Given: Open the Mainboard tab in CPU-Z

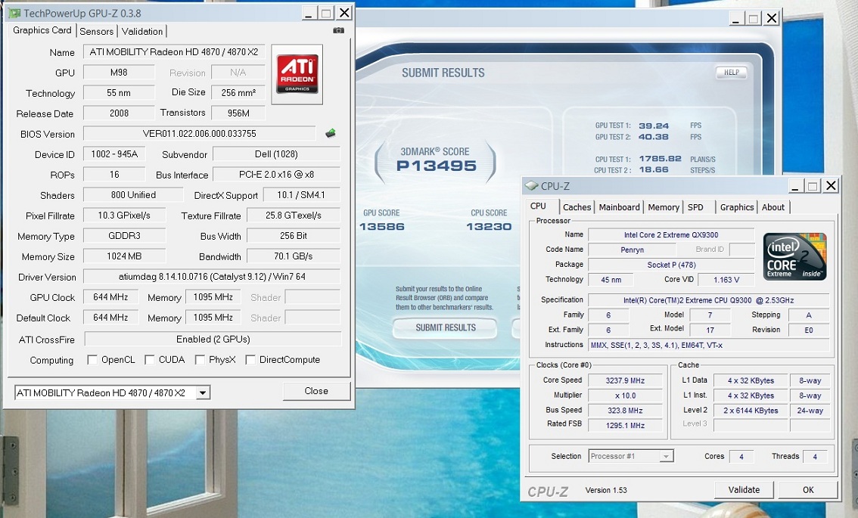Looking at the screenshot, I should click(619, 207).
